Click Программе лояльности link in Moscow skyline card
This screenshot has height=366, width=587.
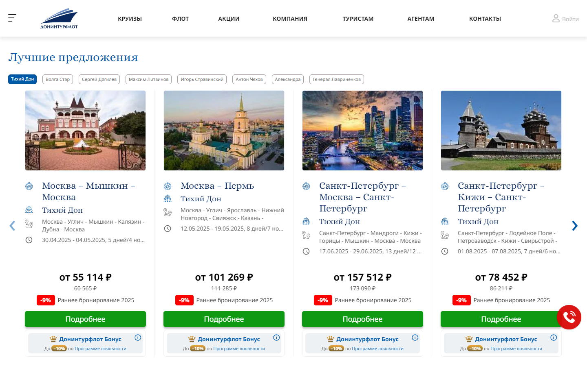coord(377,349)
